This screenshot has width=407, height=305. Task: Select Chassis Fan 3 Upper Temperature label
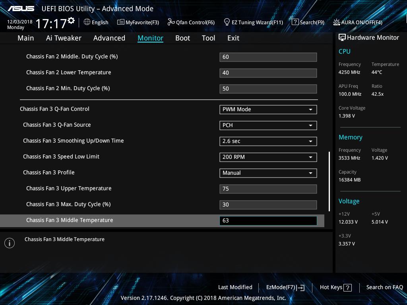pos(69,189)
